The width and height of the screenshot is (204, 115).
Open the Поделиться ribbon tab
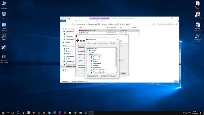point(78,21)
